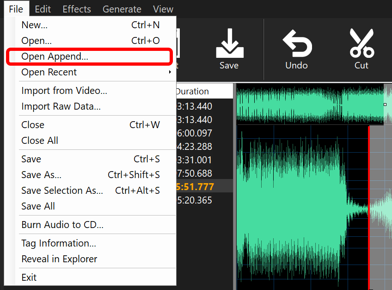Image resolution: width=392 pixels, height=290 pixels.
Task: Click the overview selection handle square
Action: (x=385, y=105)
